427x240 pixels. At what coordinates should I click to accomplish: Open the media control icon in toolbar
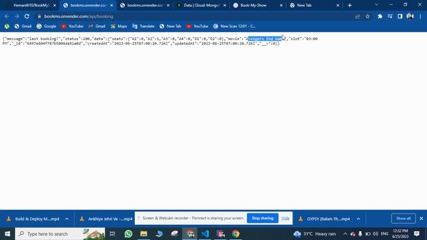point(390,16)
